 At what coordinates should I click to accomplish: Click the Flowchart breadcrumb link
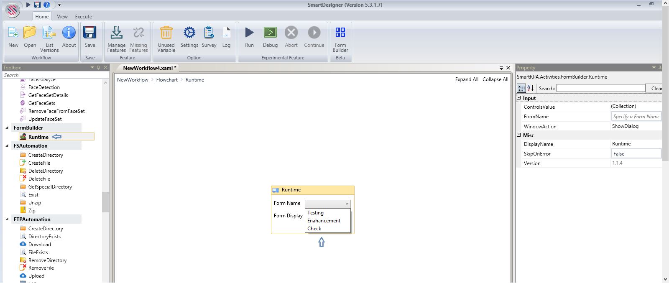click(x=167, y=80)
